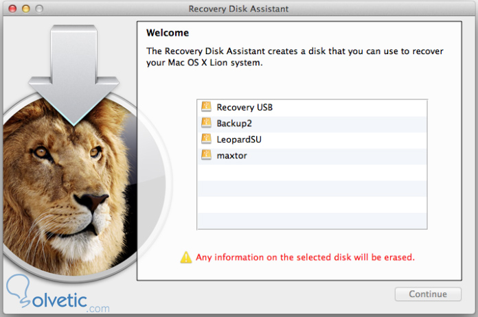Click the red erase warning message
This screenshot has height=317, width=478.
(x=305, y=257)
